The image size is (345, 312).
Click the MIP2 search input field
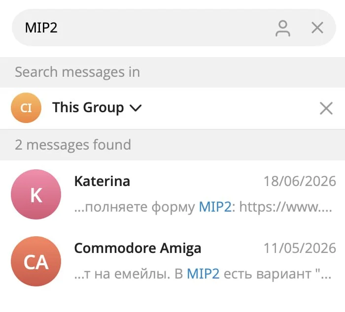pos(174,28)
